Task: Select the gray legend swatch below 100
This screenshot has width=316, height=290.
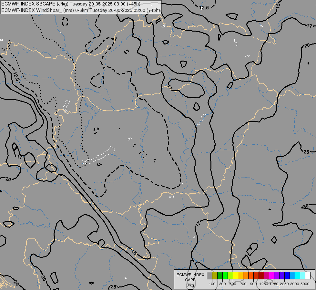Action: pos(209,275)
